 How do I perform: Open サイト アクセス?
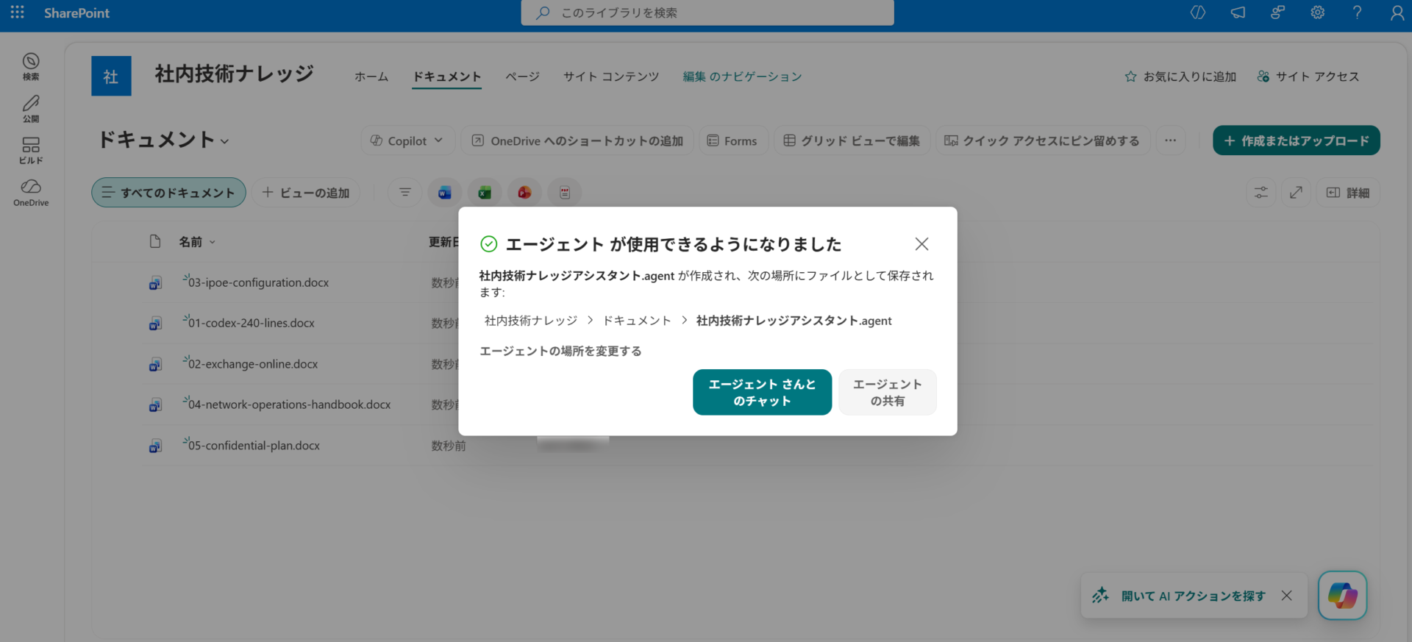(1308, 76)
